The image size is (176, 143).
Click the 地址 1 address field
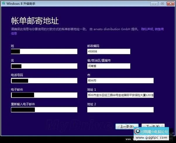point(120,95)
